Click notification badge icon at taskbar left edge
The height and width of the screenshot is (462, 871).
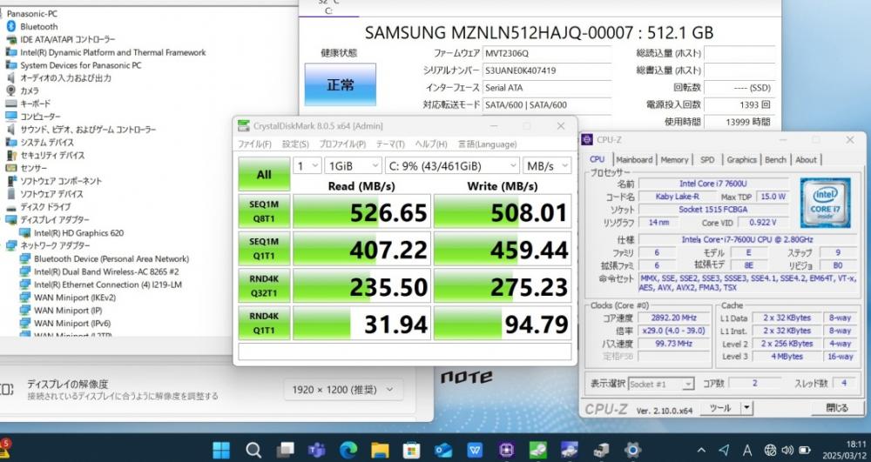point(4,448)
